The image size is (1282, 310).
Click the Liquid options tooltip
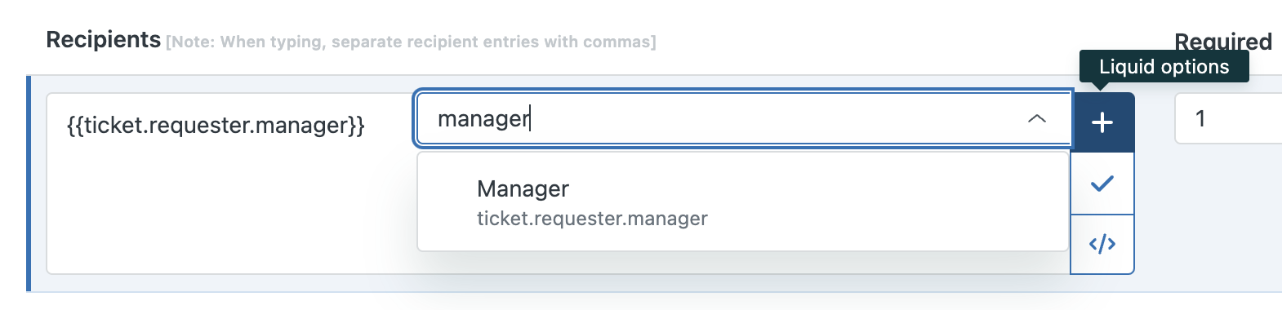(x=1164, y=67)
